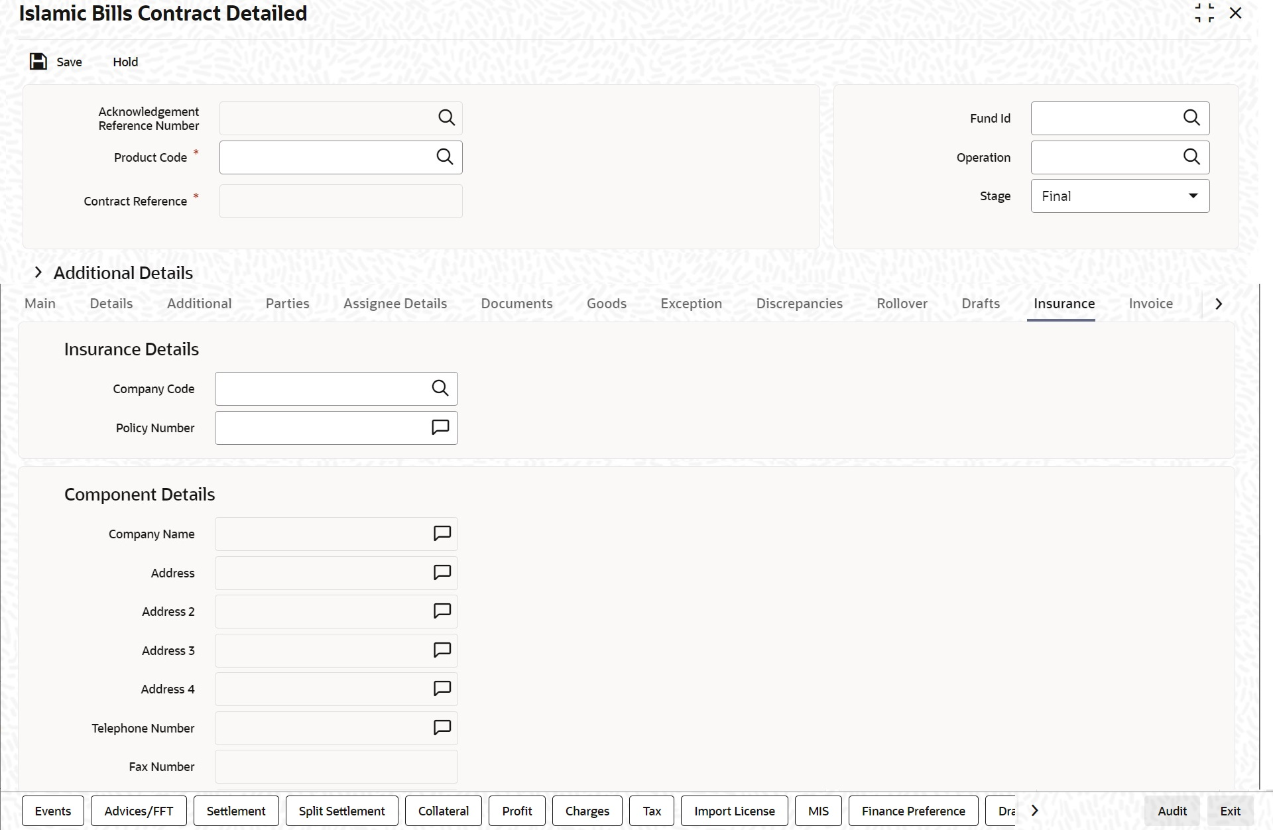Open the Split Settlement screen
Image resolution: width=1273 pixels, height=830 pixels.
click(341, 811)
